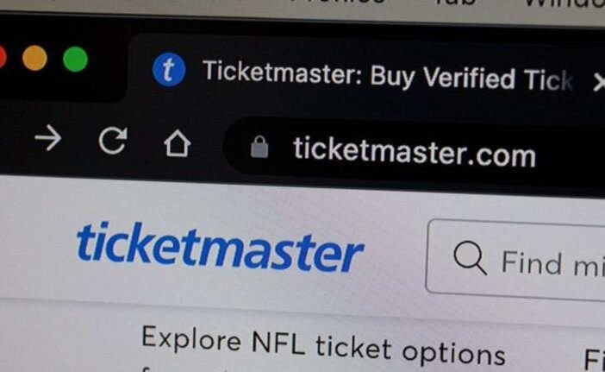The width and height of the screenshot is (605, 372).
Task: Click the blue ticketmaster logo
Action: coord(220,247)
